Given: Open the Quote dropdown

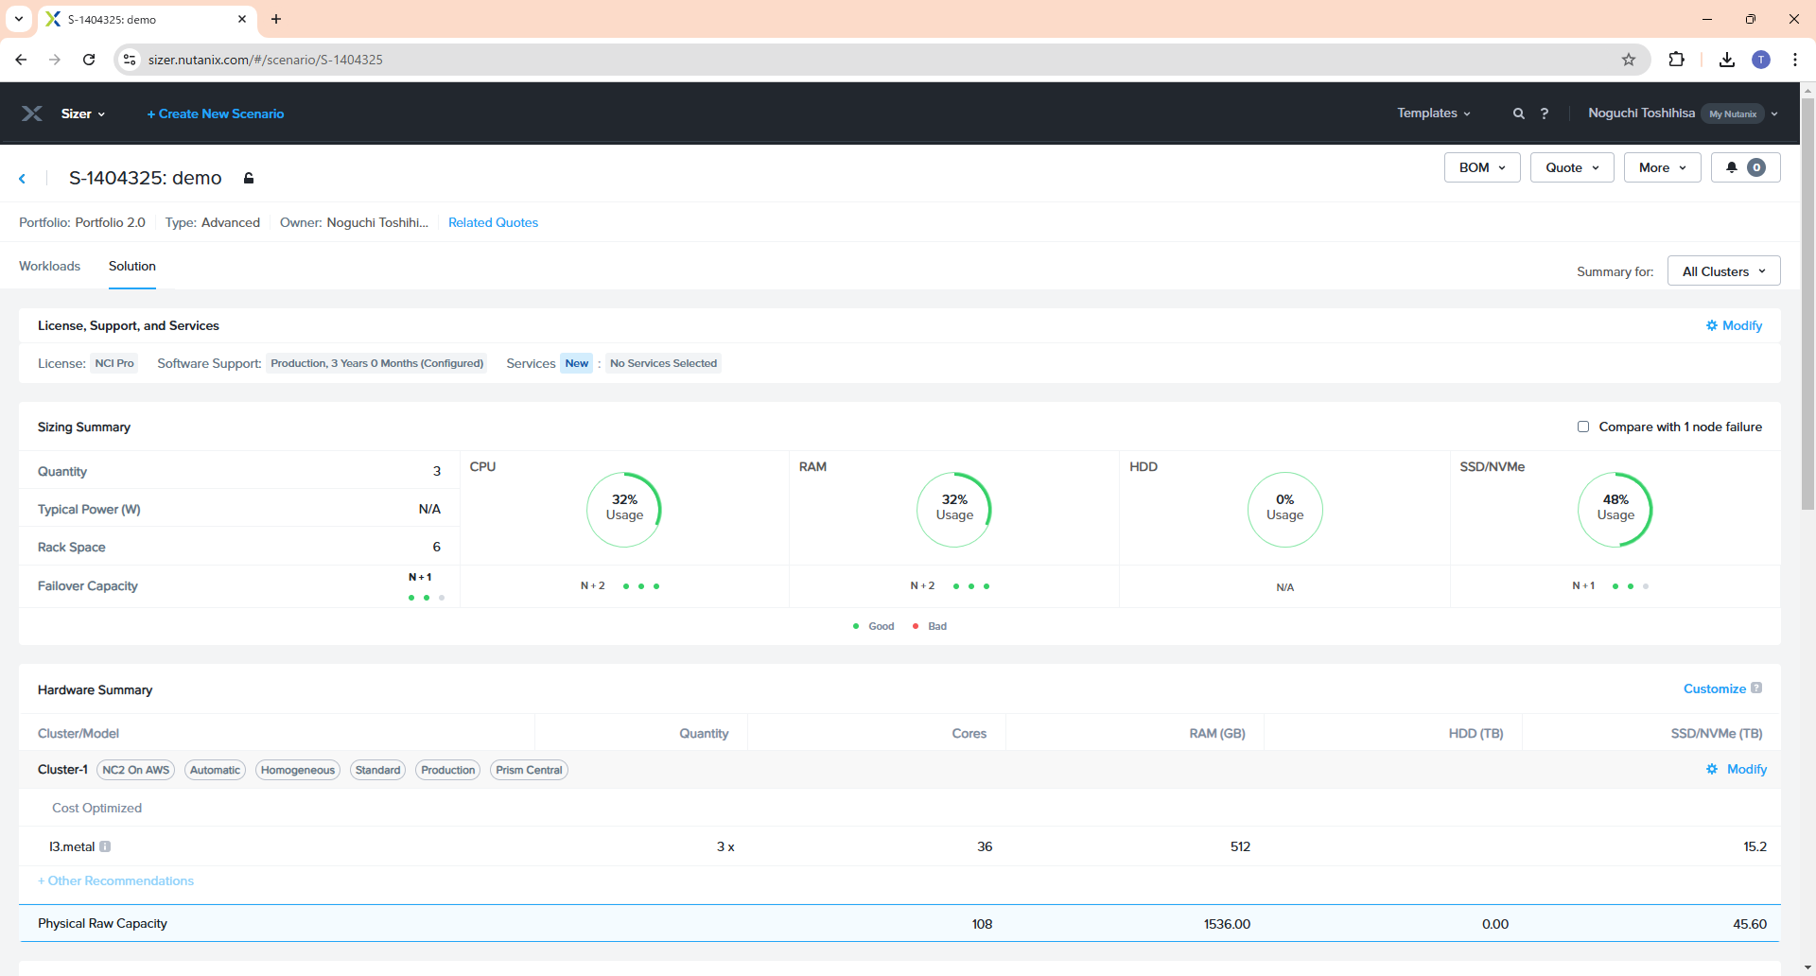Looking at the screenshot, I should click(x=1572, y=167).
